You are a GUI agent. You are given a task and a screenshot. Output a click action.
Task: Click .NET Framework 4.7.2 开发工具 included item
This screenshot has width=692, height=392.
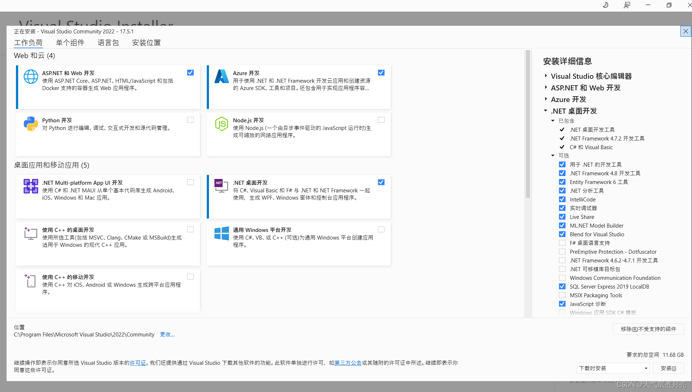click(607, 138)
